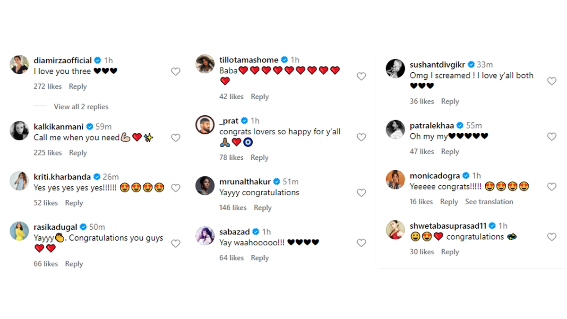
Task: Like tillotamashome's Baba comment
Action: pos(361,76)
